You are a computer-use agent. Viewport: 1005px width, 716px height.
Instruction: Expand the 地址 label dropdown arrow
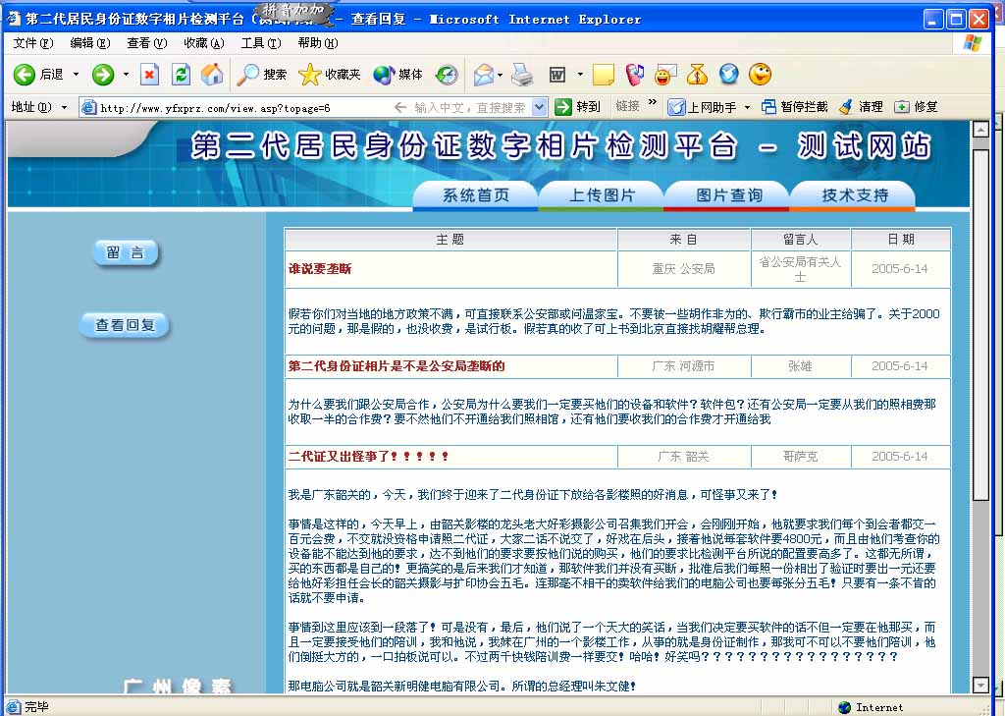64,107
